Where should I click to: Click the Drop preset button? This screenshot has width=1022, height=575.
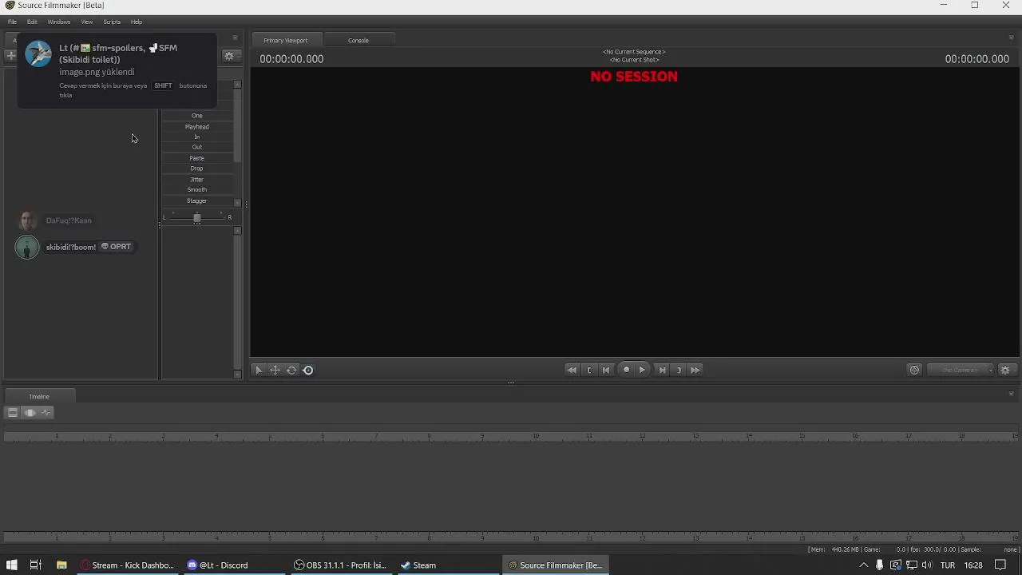point(197,169)
